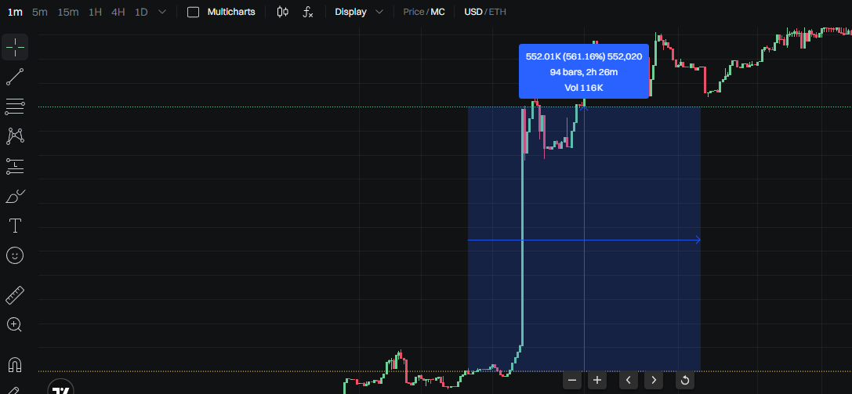Viewport: 852px width, 394px height.
Task: Select the 4H timeframe
Action: (x=118, y=12)
